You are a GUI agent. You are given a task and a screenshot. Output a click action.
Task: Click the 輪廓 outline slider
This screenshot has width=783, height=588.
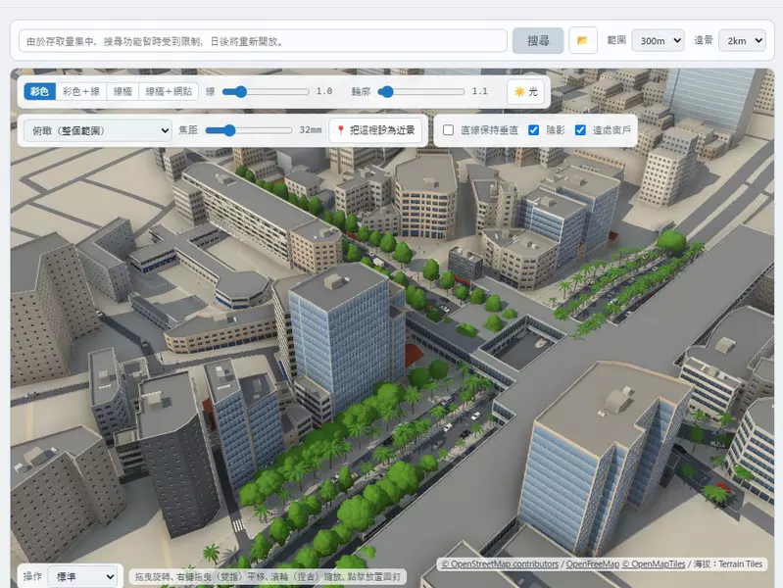click(421, 91)
